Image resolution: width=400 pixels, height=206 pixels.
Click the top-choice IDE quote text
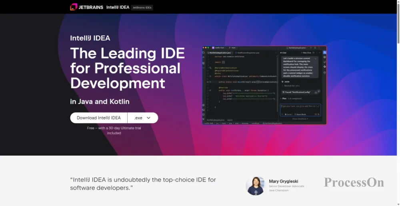click(143, 184)
